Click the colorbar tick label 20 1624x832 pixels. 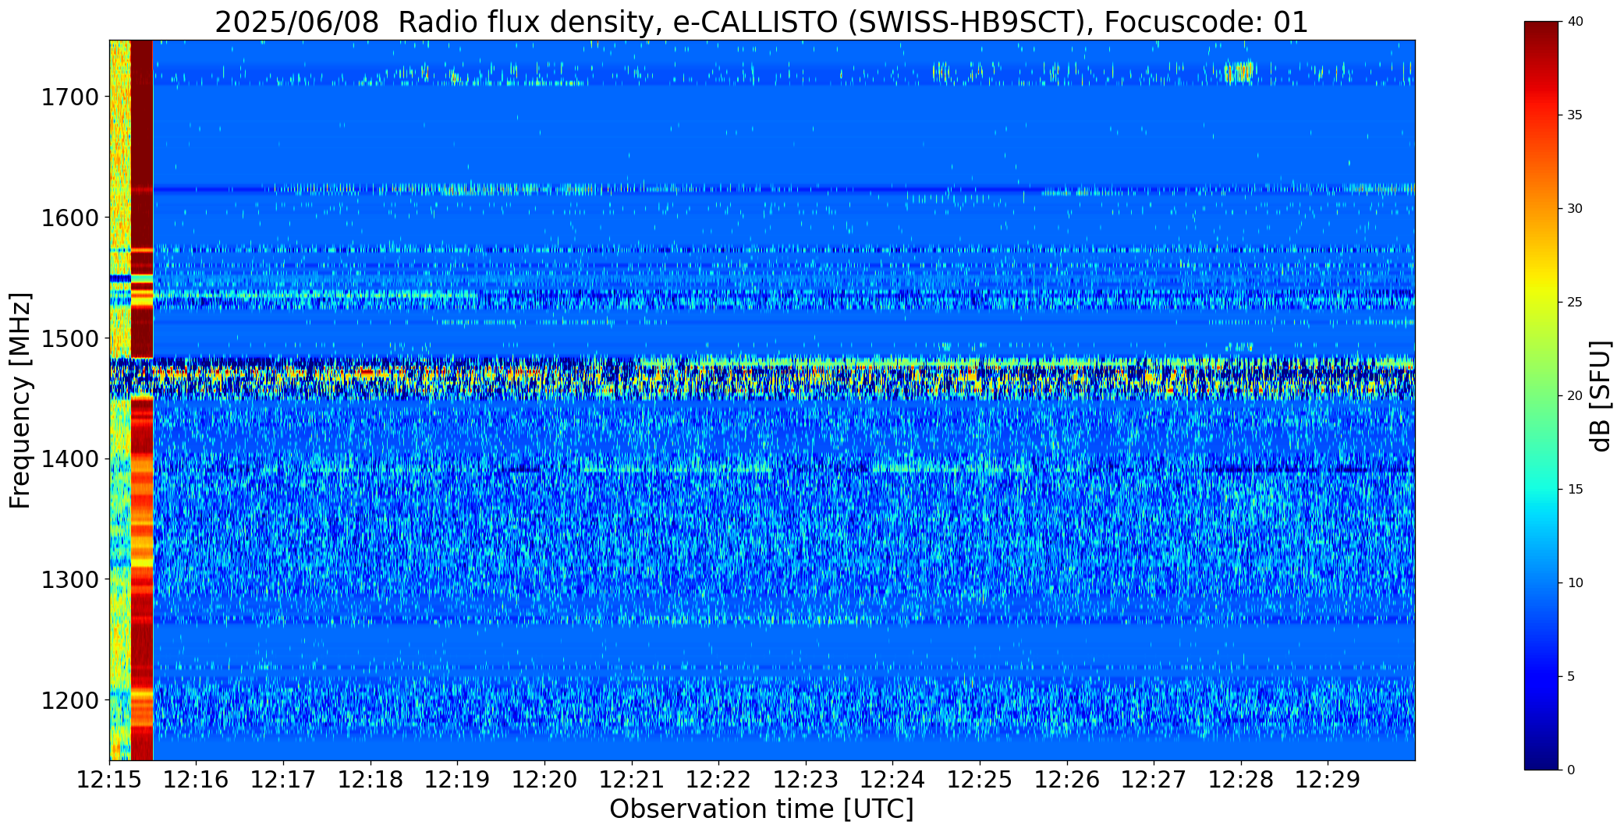1575,396
